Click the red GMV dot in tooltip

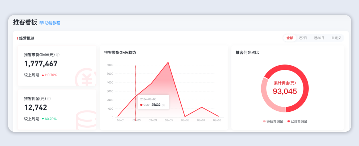pos(141,105)
